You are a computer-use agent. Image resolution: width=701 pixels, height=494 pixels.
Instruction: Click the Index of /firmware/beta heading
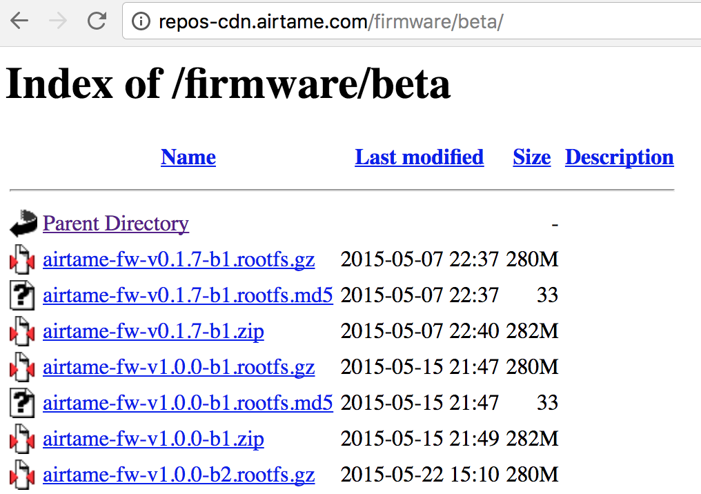pos(228,83)
